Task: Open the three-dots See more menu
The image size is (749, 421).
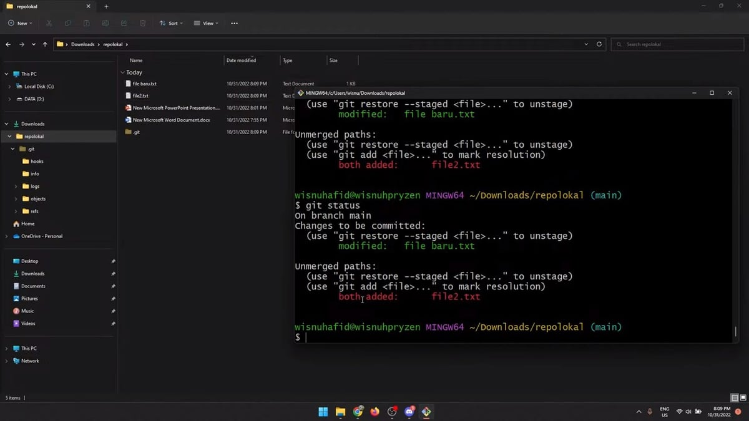Action: (234, 23)
